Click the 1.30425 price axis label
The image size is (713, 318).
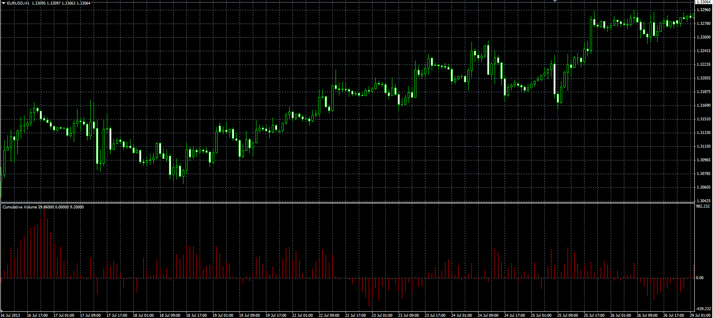pyautogui.click(x=704, y=201)
